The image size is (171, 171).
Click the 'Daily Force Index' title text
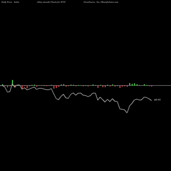[10, 2]
